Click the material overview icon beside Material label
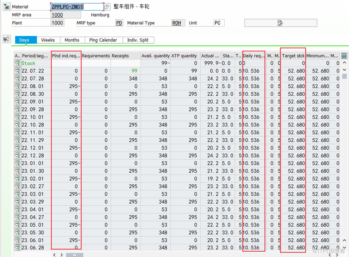349x257 pixels. click(x=7, y=7)
